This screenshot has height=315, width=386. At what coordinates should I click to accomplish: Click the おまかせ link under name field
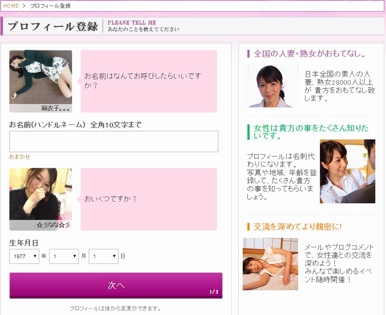point(20,157)
